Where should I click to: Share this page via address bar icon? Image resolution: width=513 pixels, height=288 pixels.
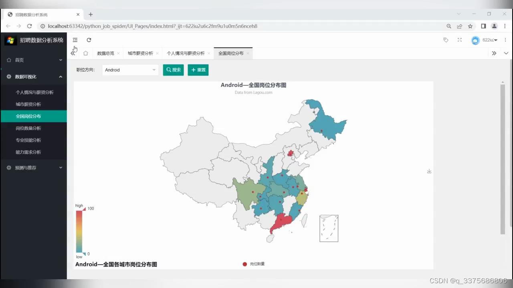pyautogui.click(x=460, y=26)
